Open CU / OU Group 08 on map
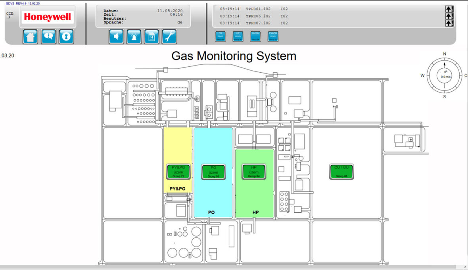 pos(341,172)
